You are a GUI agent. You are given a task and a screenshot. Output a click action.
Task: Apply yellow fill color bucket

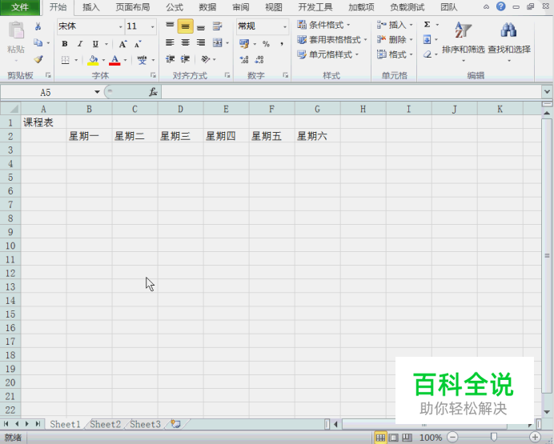pyautogui.click(x=93, y=60)
